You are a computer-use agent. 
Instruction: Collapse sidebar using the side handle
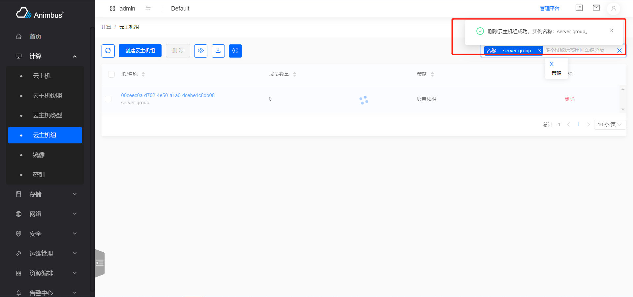tap(100, 263)
